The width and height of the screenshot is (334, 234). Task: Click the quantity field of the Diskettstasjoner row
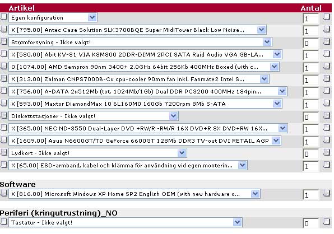coord(311,117)
